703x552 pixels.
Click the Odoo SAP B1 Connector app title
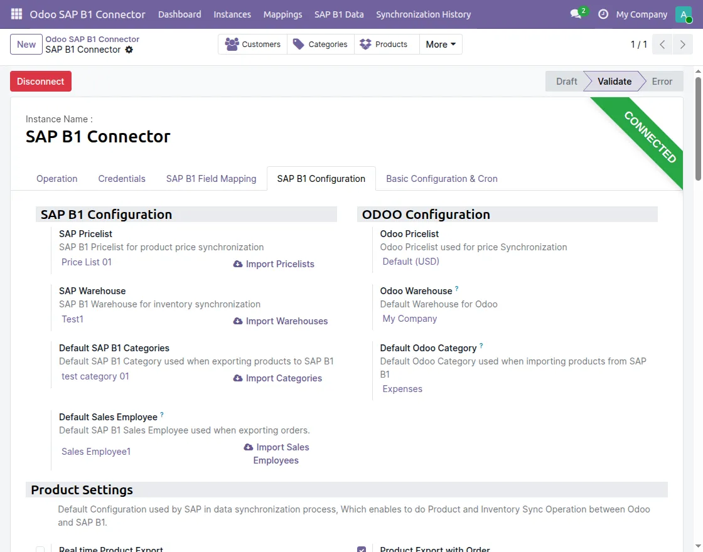87,14
